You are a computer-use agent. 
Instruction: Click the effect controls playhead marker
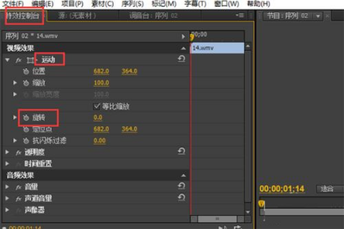192,37
